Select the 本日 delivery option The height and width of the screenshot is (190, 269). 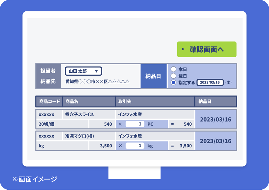pyautogui.click(x=173, y=69)
